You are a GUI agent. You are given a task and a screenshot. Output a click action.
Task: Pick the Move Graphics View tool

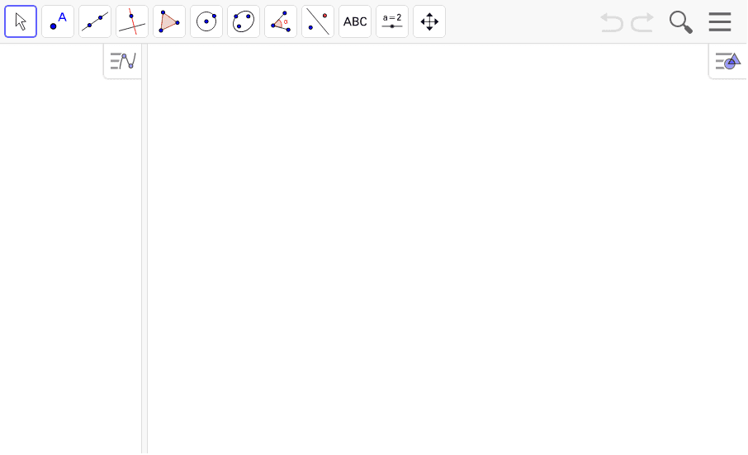[430, 21]
